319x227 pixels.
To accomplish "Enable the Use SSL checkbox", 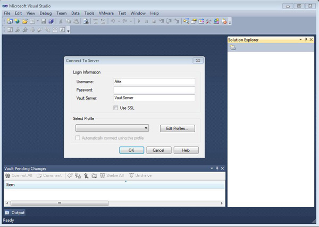I will tap(116, 108).
